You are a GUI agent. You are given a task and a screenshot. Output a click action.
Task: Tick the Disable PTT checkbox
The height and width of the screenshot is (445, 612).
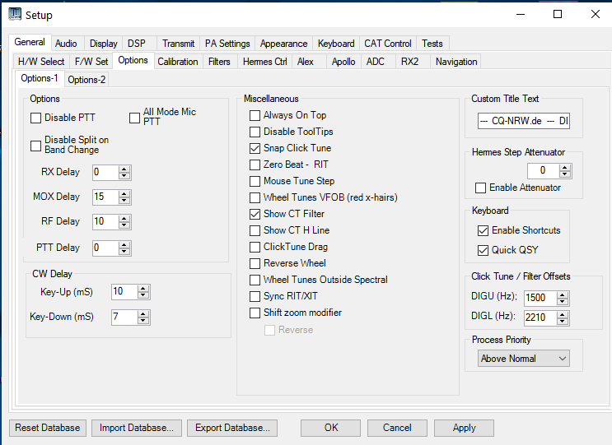(35, 118)
